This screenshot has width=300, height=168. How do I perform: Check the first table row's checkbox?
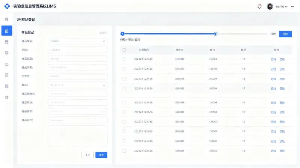click(x=124, y=59)
